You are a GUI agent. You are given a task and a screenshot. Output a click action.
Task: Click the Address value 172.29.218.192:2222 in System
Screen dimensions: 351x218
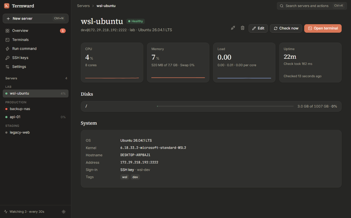(x=139, y=163)
